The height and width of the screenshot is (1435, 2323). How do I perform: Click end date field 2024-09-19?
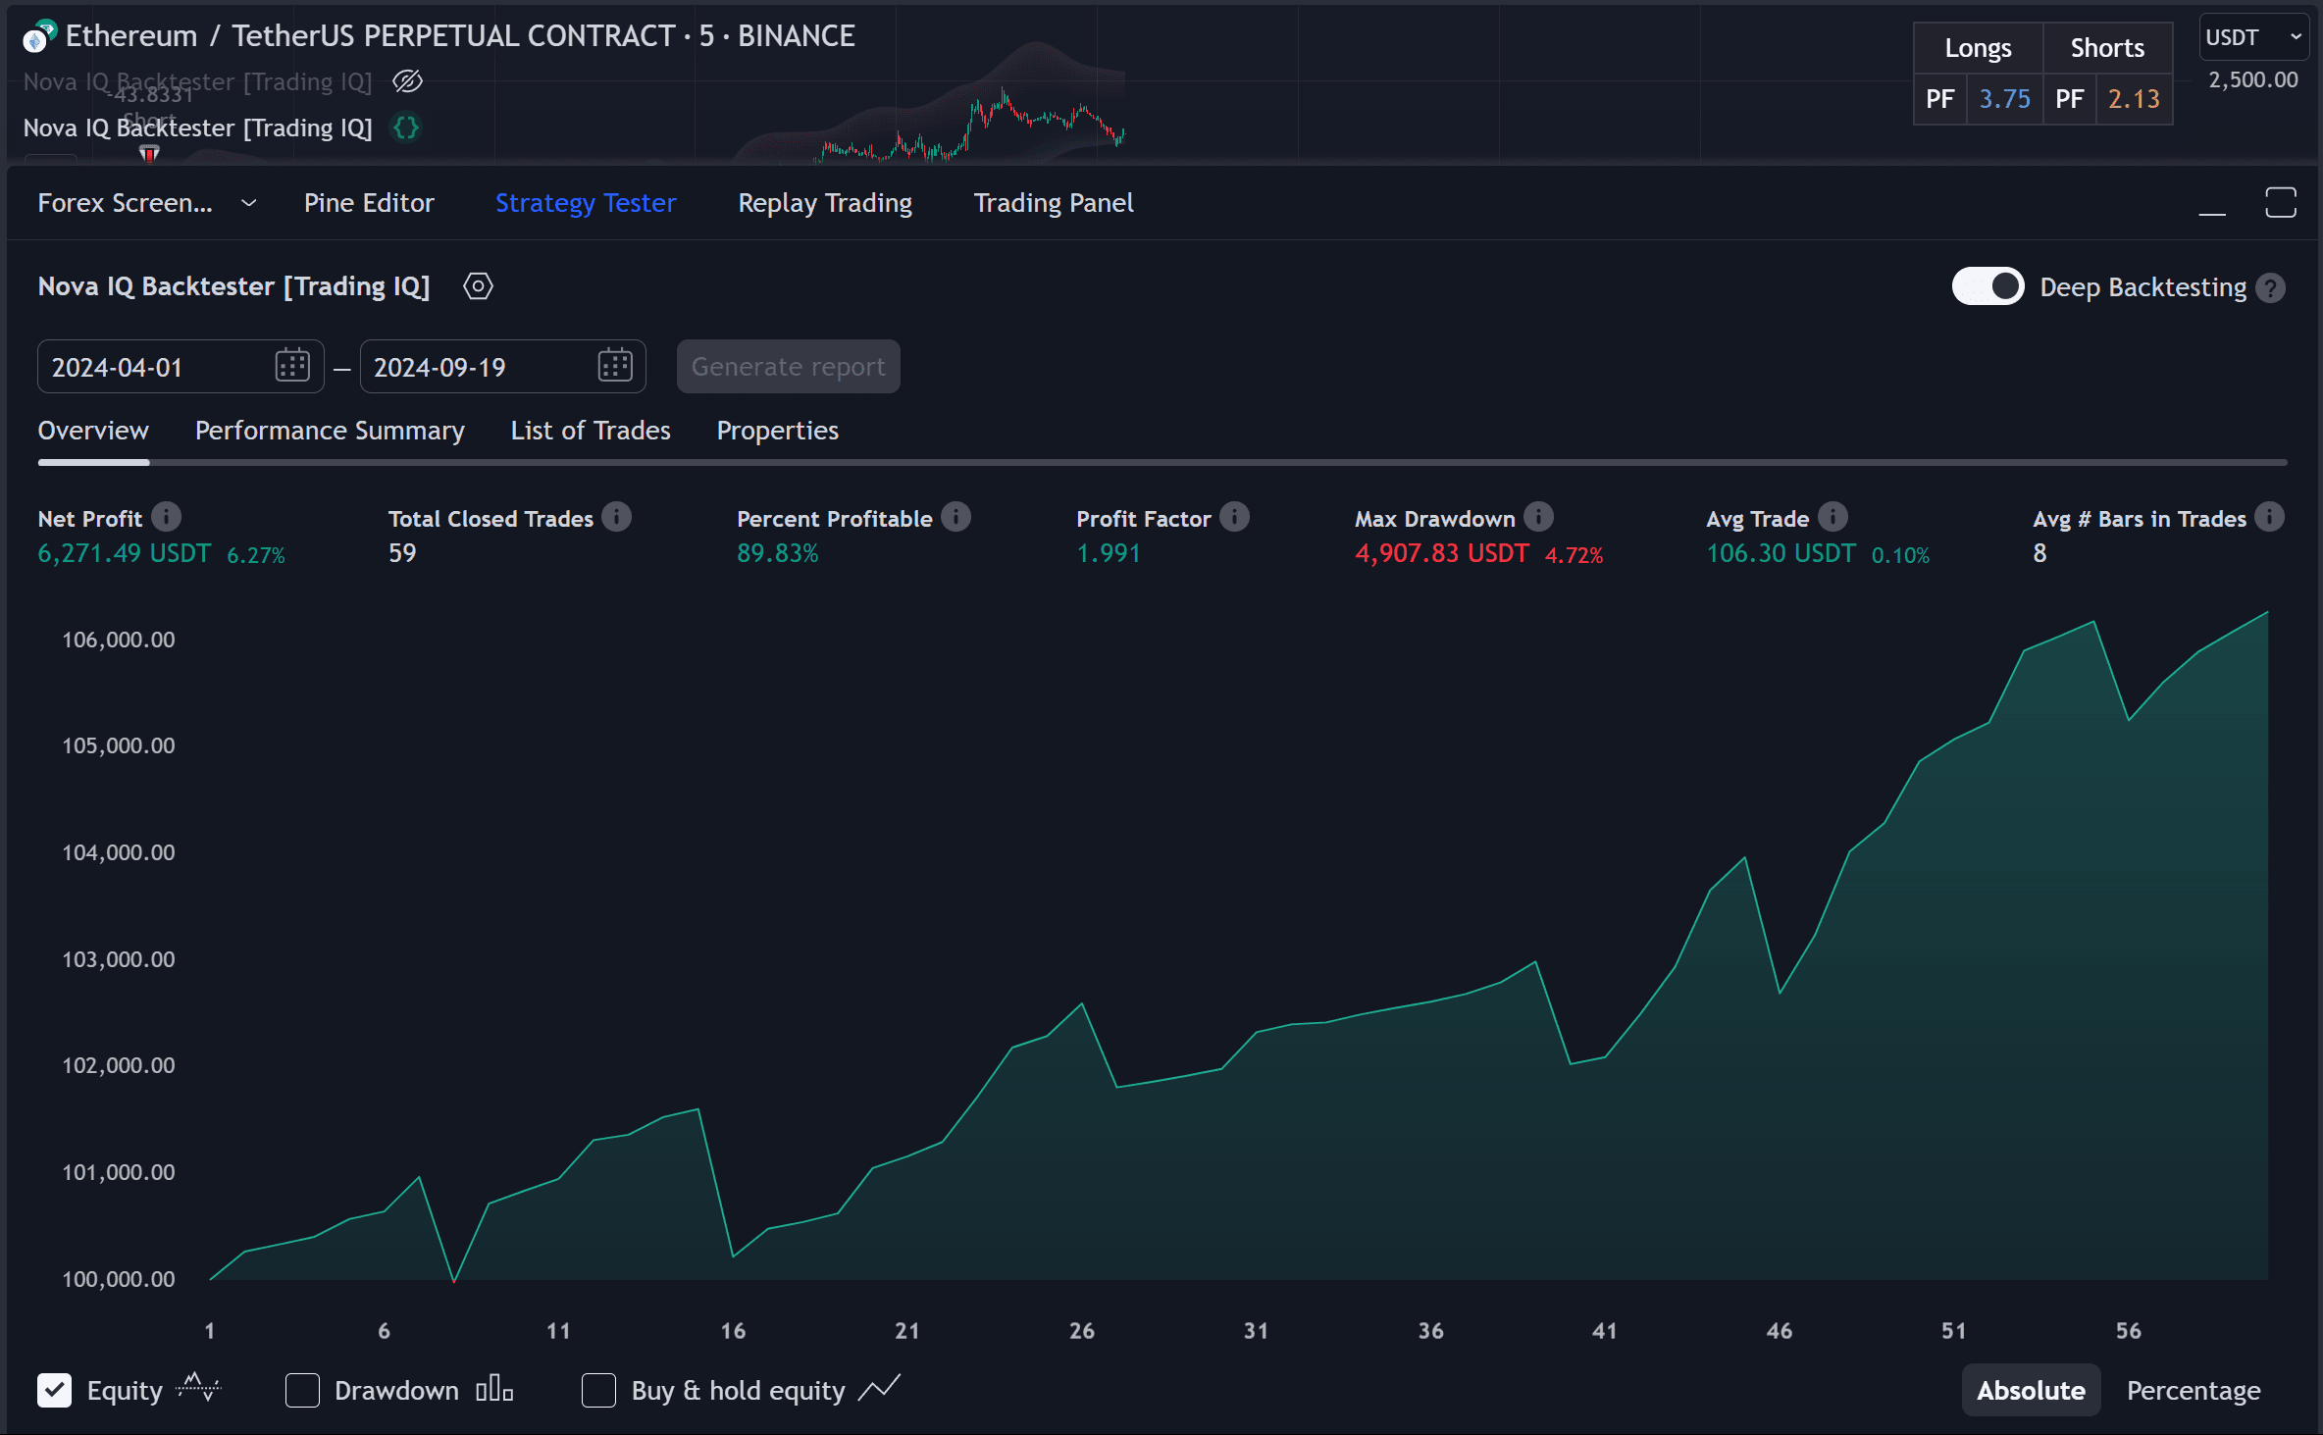click(502, 367)
